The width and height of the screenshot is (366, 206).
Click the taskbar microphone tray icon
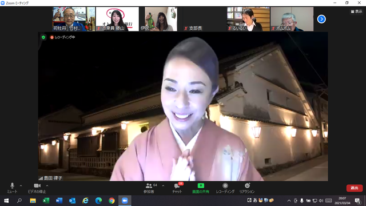click(302, 201)
